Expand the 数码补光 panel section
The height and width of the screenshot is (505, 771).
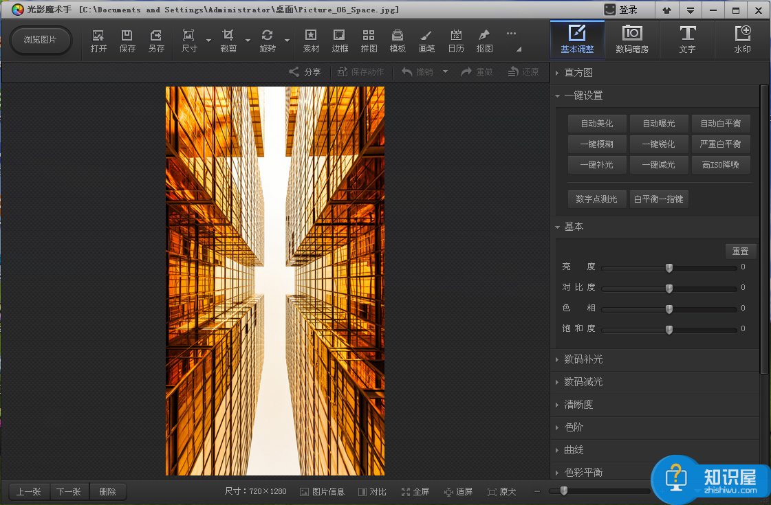[583, 359]
